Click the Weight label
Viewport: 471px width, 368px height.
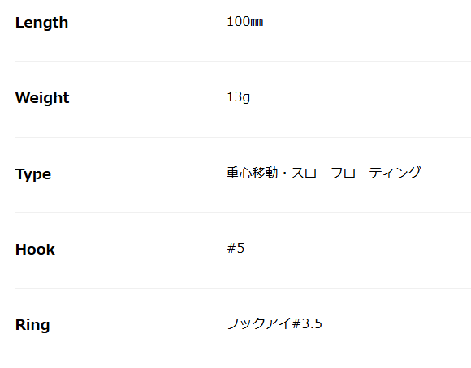[x=42, y=98]
